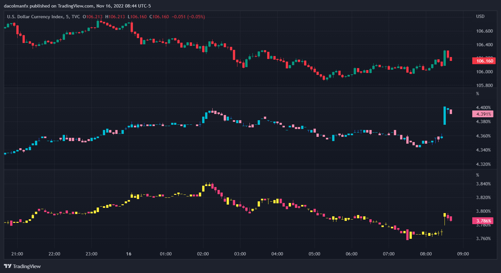This screenshot has height=273, width=501.
Task: Click the 4.320% axis label
Action: (484, 164)
